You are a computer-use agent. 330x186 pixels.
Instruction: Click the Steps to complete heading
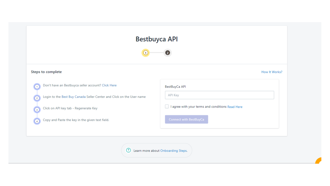(x=46, y=72)
